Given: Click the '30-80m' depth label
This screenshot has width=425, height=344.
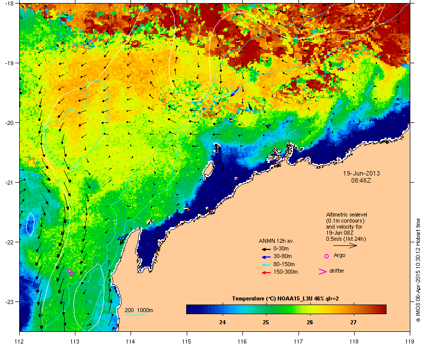Looking at the screenshot, I should [282, 256].
